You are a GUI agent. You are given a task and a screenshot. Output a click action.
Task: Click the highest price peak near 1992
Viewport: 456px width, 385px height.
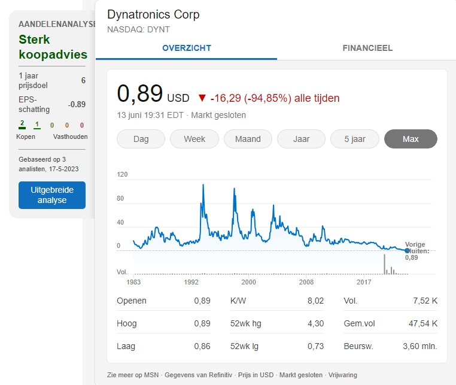pyautogui.click(x=203, y=186)
